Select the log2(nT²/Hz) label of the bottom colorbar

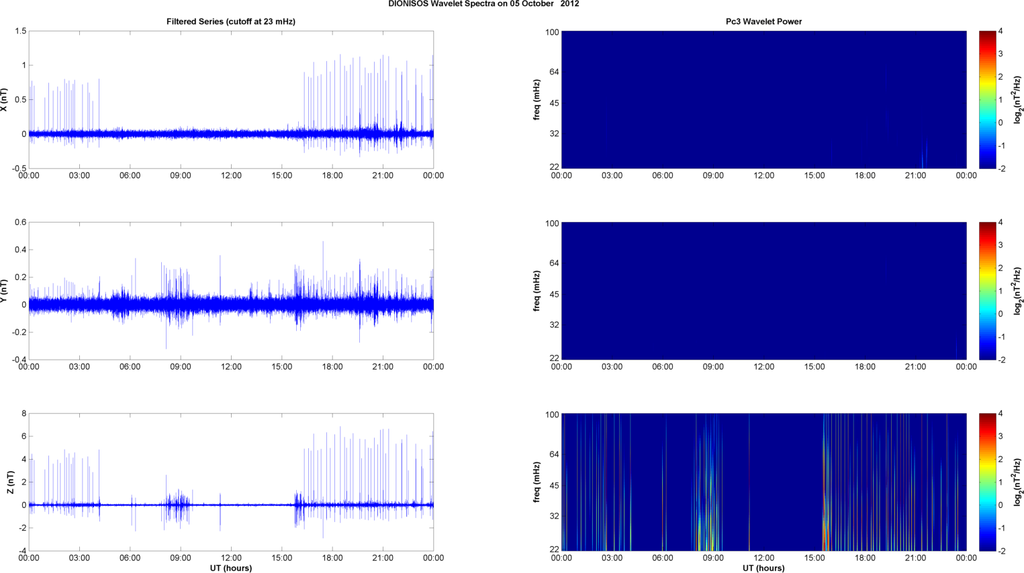pos(1019,482)
